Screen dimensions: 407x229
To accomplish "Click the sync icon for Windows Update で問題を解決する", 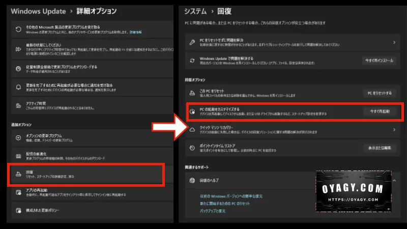I will click(192, 61).
